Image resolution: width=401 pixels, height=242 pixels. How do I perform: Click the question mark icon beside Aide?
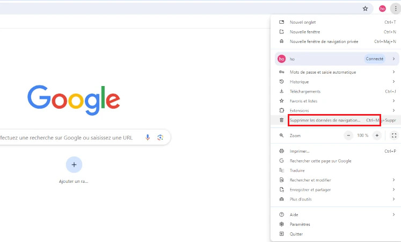[282, 215]
